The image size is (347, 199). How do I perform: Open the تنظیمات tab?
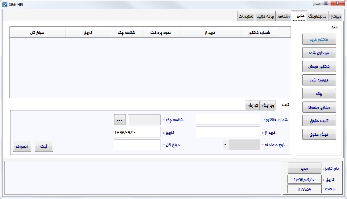pyautogui.click(x=246, y=16)
